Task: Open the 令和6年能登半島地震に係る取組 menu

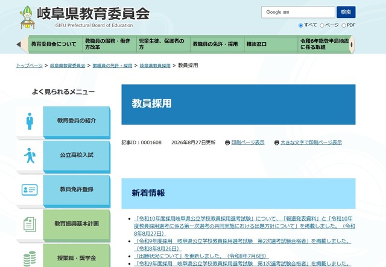Action: tap(324, 44)
